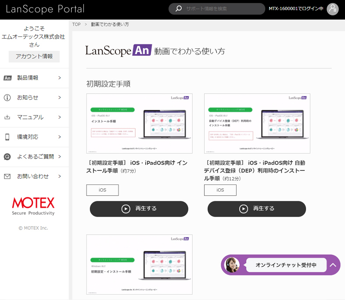The height and width of the screenshot is (300, 345).
Task: Click the LanScope An page title logo
Action: point(119,51)
